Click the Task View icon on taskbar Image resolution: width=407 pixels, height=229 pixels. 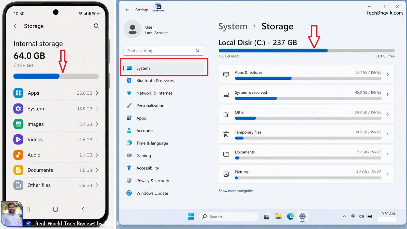(266, 217)
